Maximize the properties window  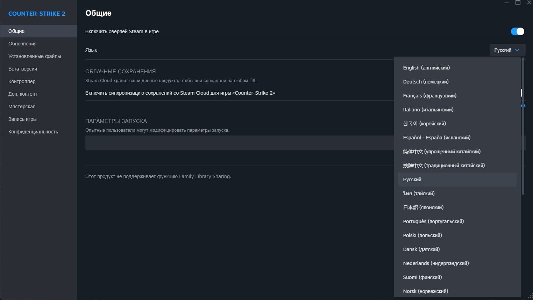[518, 3]
